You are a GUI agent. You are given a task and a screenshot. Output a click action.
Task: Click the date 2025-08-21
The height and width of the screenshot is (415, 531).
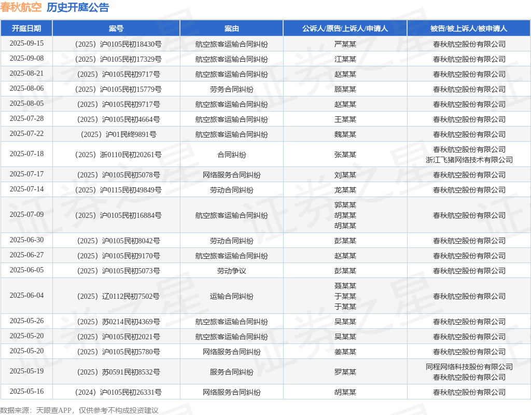[x=26, y=73]
